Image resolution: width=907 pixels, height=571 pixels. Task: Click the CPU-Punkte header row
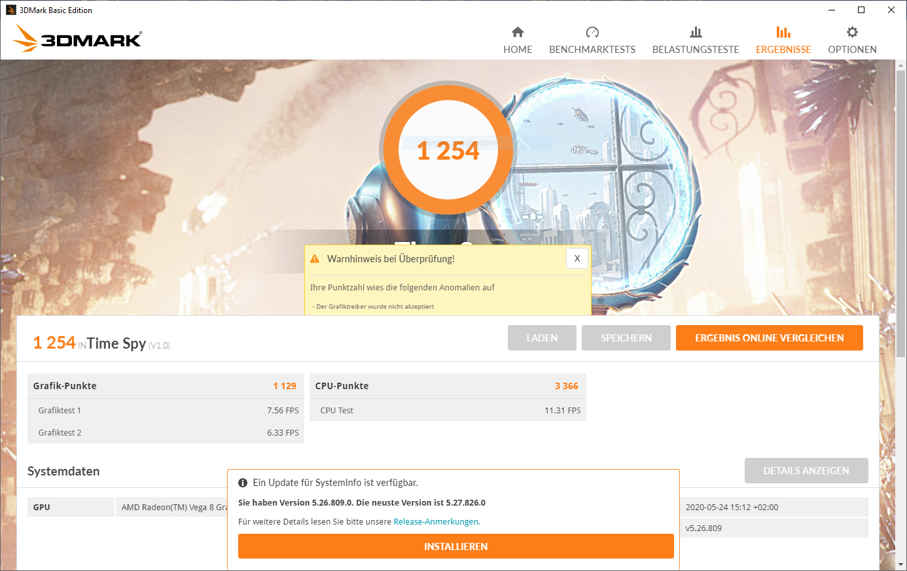click(x=448, y=386)
